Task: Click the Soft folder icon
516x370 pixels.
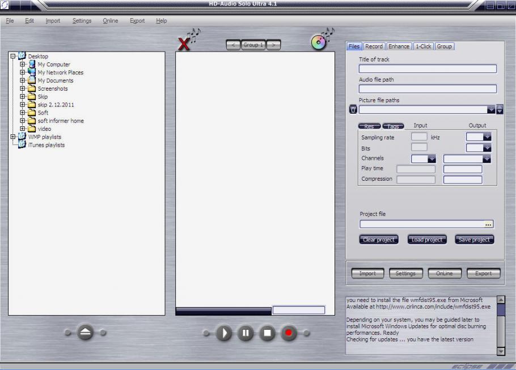Action: [32, 113]
